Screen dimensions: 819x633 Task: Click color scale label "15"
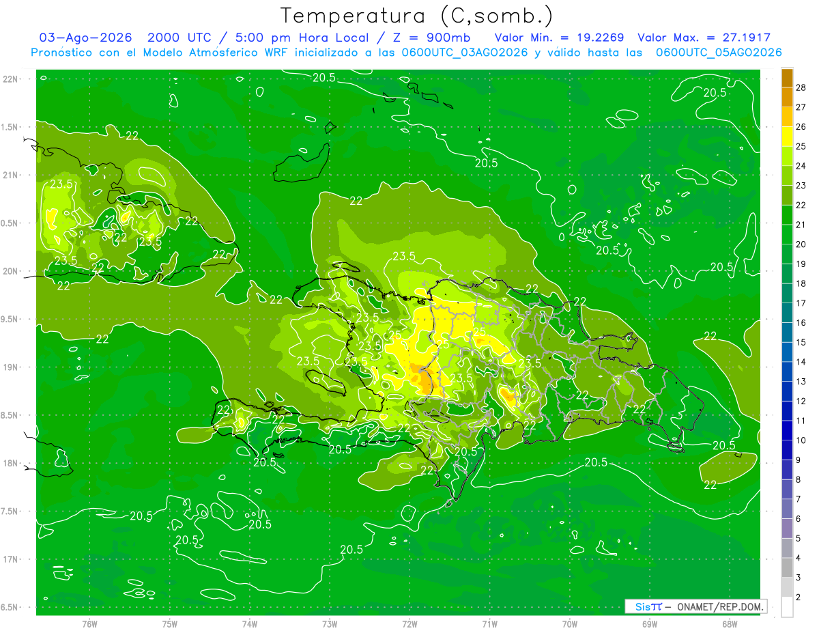(801, 342)
